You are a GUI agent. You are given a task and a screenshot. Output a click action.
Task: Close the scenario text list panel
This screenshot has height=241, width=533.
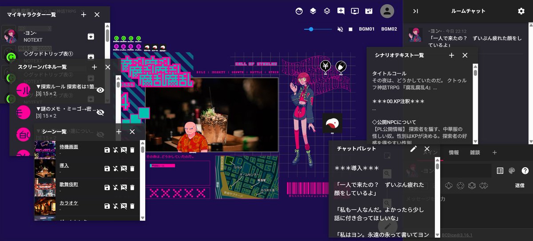click(x=465, y=55)
